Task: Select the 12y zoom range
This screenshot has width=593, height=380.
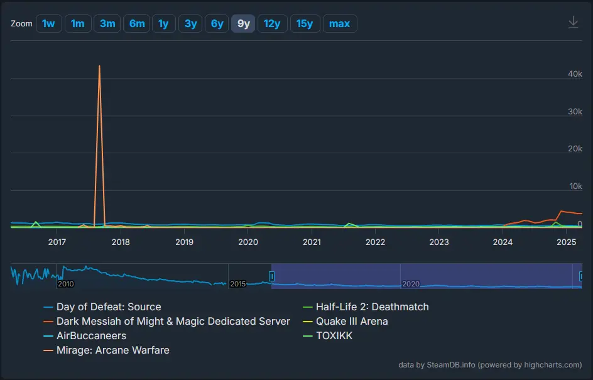Action: click(x=272, y=23)
